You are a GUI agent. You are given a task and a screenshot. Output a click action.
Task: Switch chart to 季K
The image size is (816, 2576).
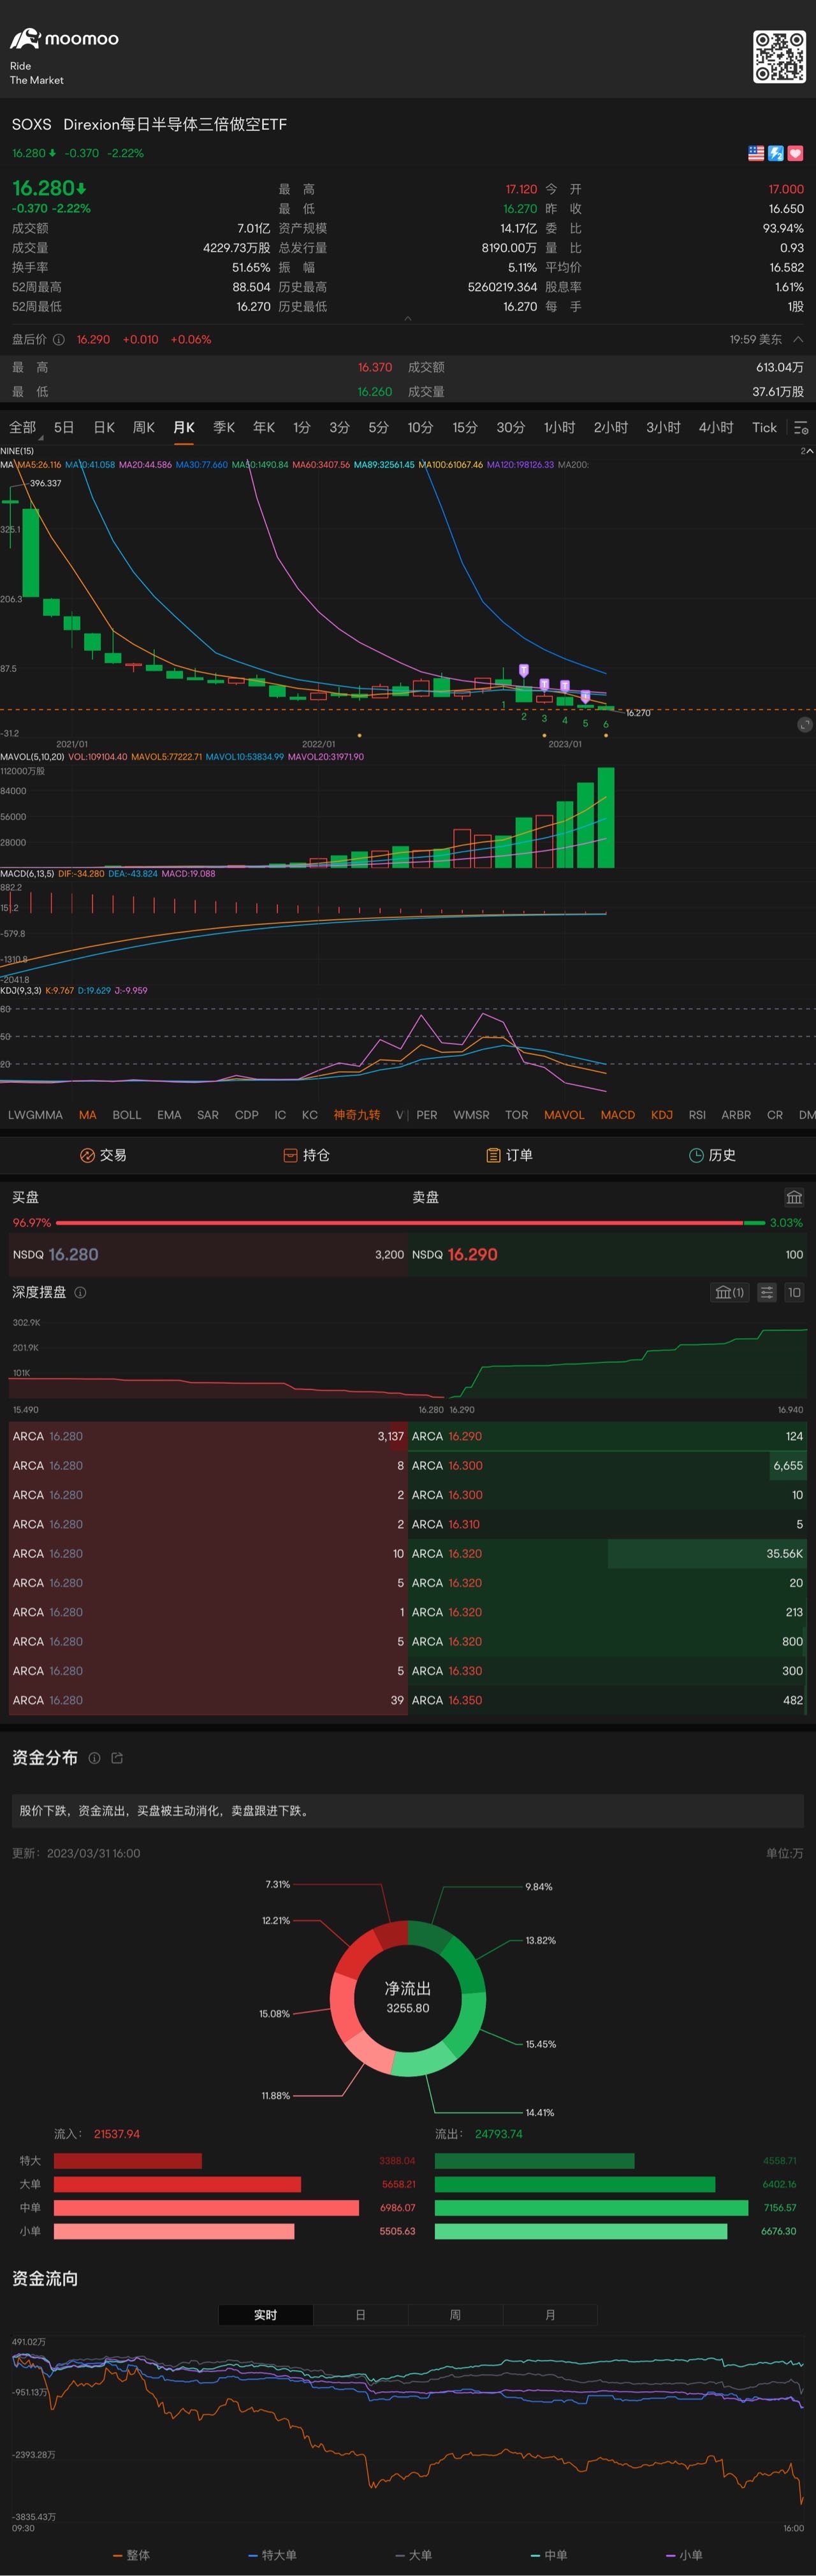224,427
